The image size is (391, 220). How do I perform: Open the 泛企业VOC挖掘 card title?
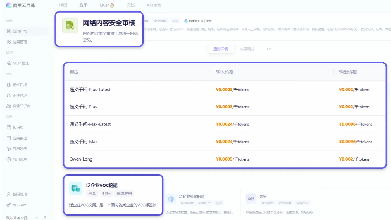102,185
